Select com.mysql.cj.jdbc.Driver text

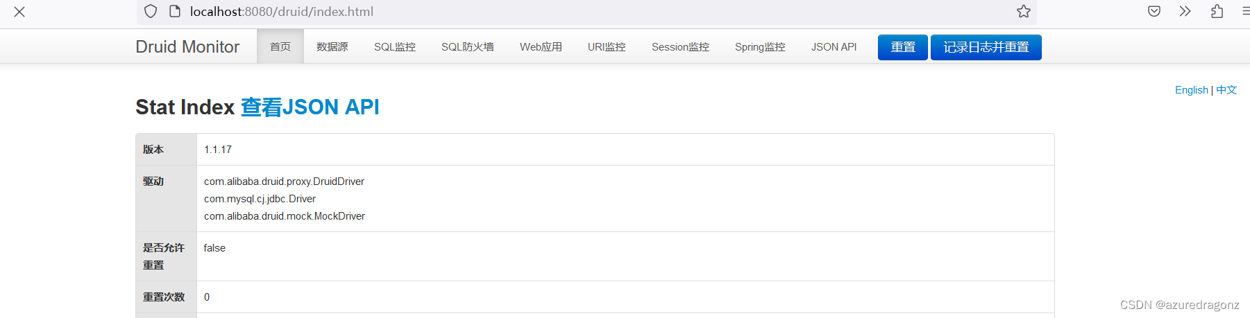pos(260,199)
